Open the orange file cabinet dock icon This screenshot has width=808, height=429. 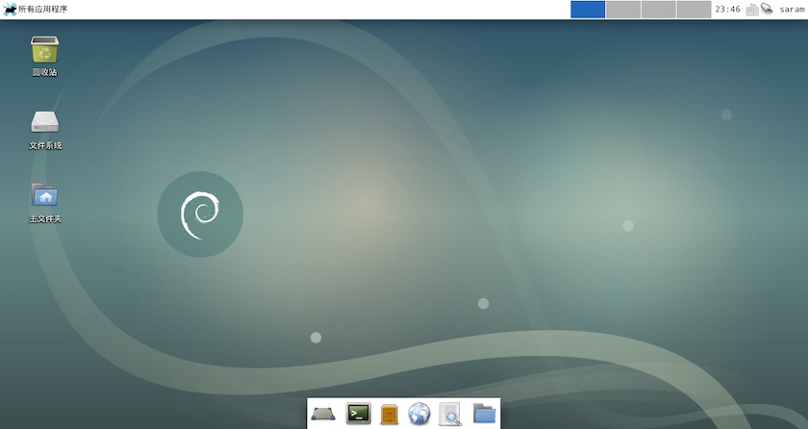(389, 414)
